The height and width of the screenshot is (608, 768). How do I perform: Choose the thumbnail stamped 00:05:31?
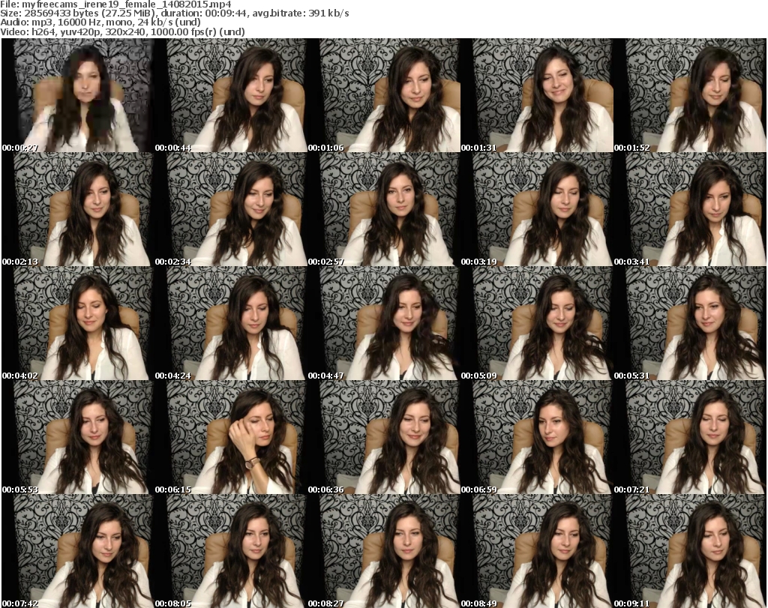coord(690,324)
